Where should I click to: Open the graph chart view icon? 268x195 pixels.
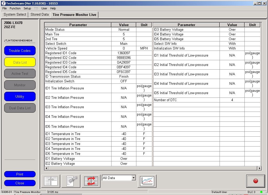(x=147, y=181)
